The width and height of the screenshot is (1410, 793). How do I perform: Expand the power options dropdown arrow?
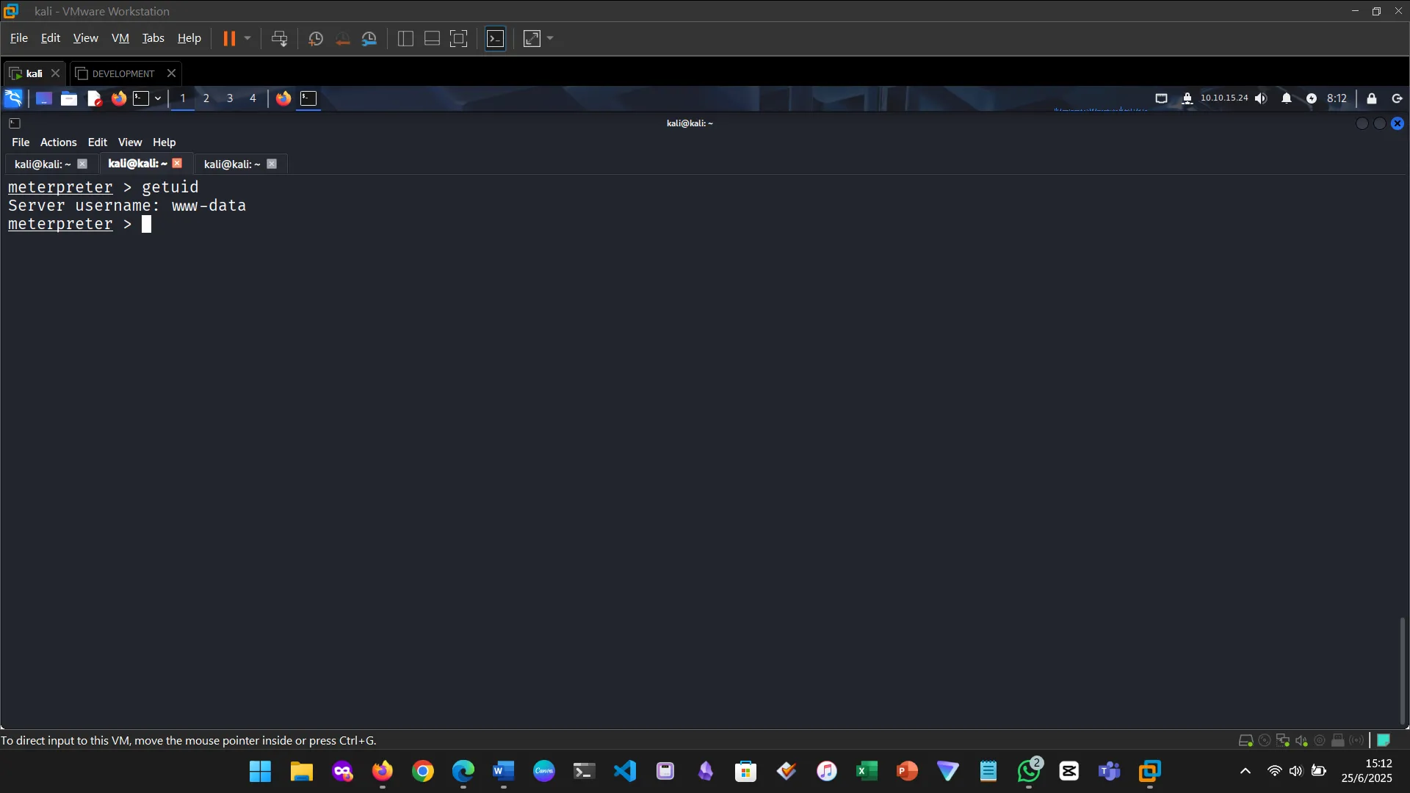[247, 39]
